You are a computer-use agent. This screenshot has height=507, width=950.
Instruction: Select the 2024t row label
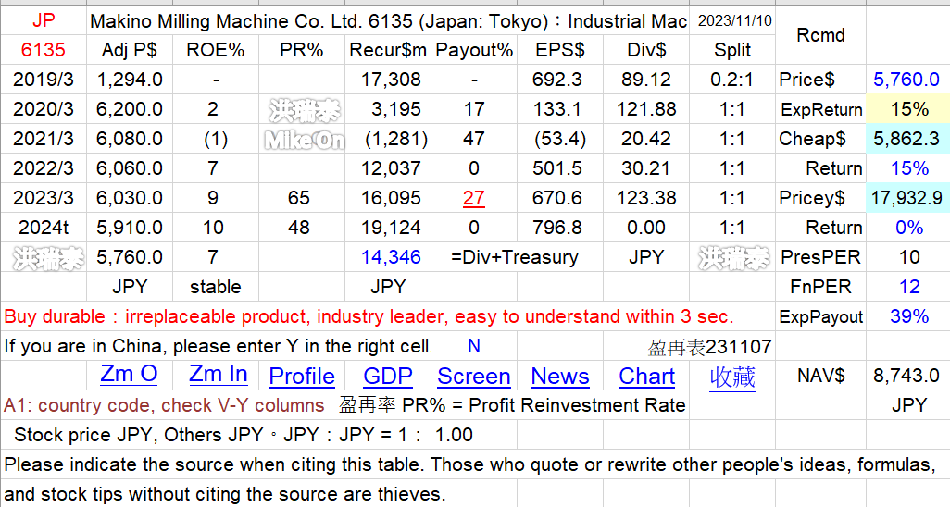(x=44, y=228)
